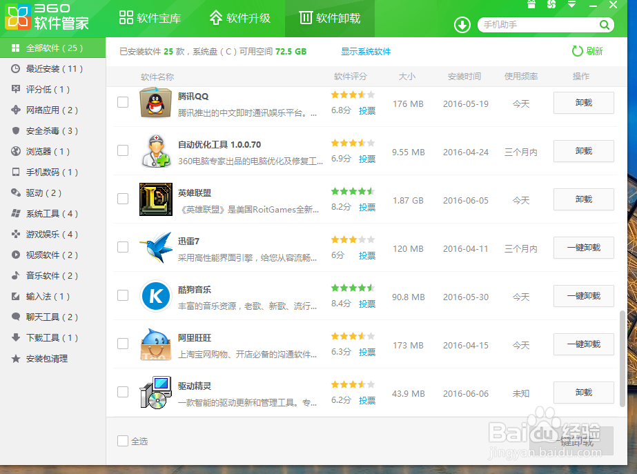Screen dimensions: 637x474
Task: Enable the 全选 select-all checkbox
Action: click(x=123, y=441)
